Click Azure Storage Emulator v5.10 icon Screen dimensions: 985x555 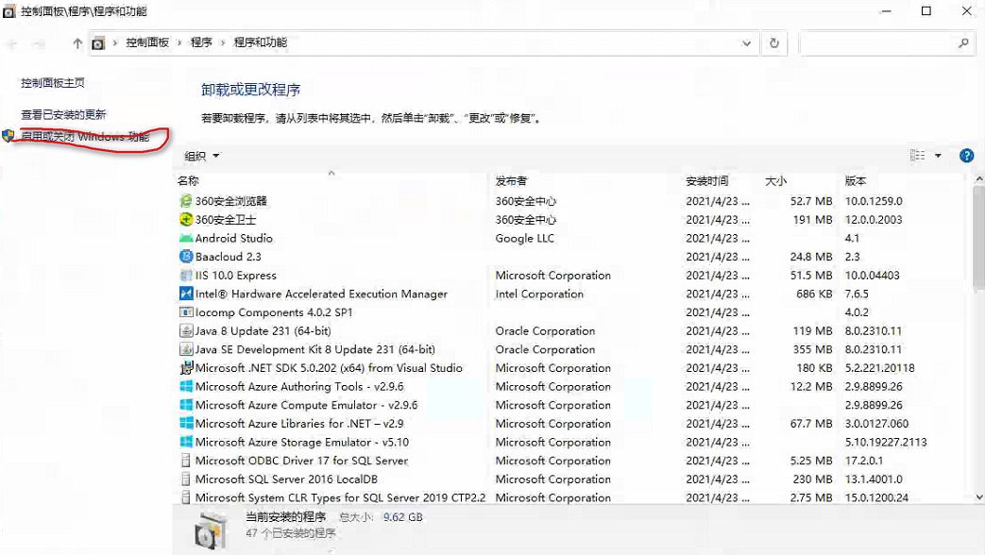point(186,442)
